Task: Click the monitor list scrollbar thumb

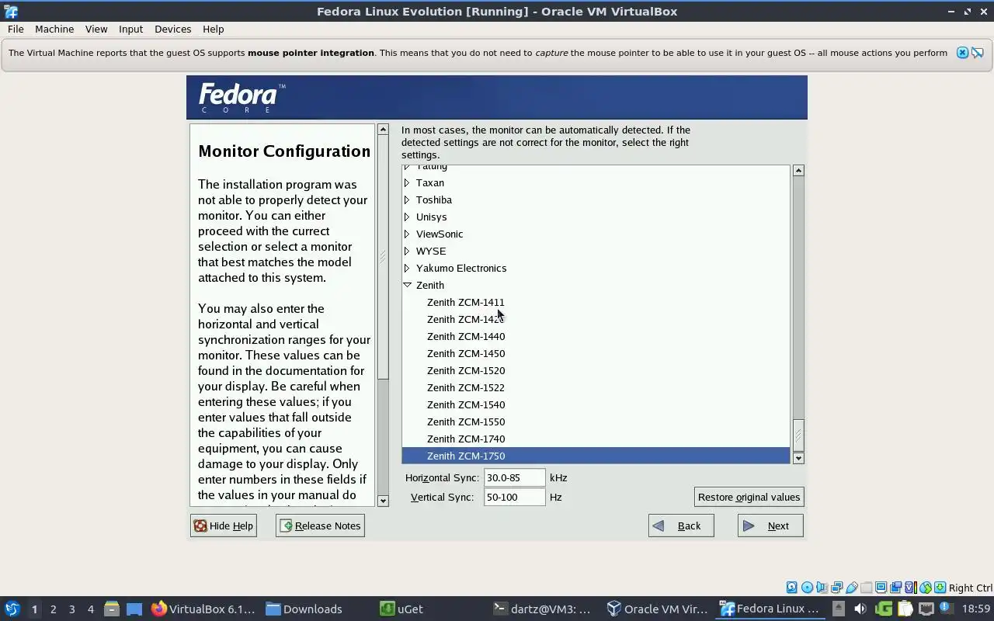Action: pos(798,435)
